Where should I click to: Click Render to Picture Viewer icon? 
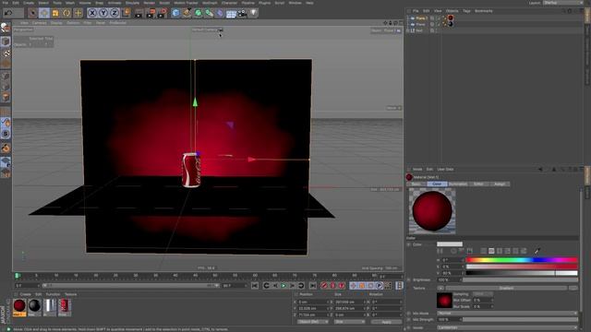click(151, 14)
